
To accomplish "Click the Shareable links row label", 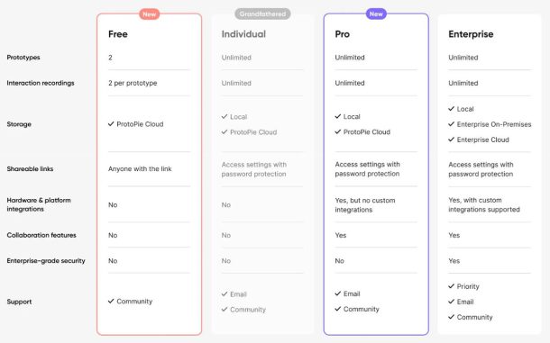I will (x=30, y=169).
